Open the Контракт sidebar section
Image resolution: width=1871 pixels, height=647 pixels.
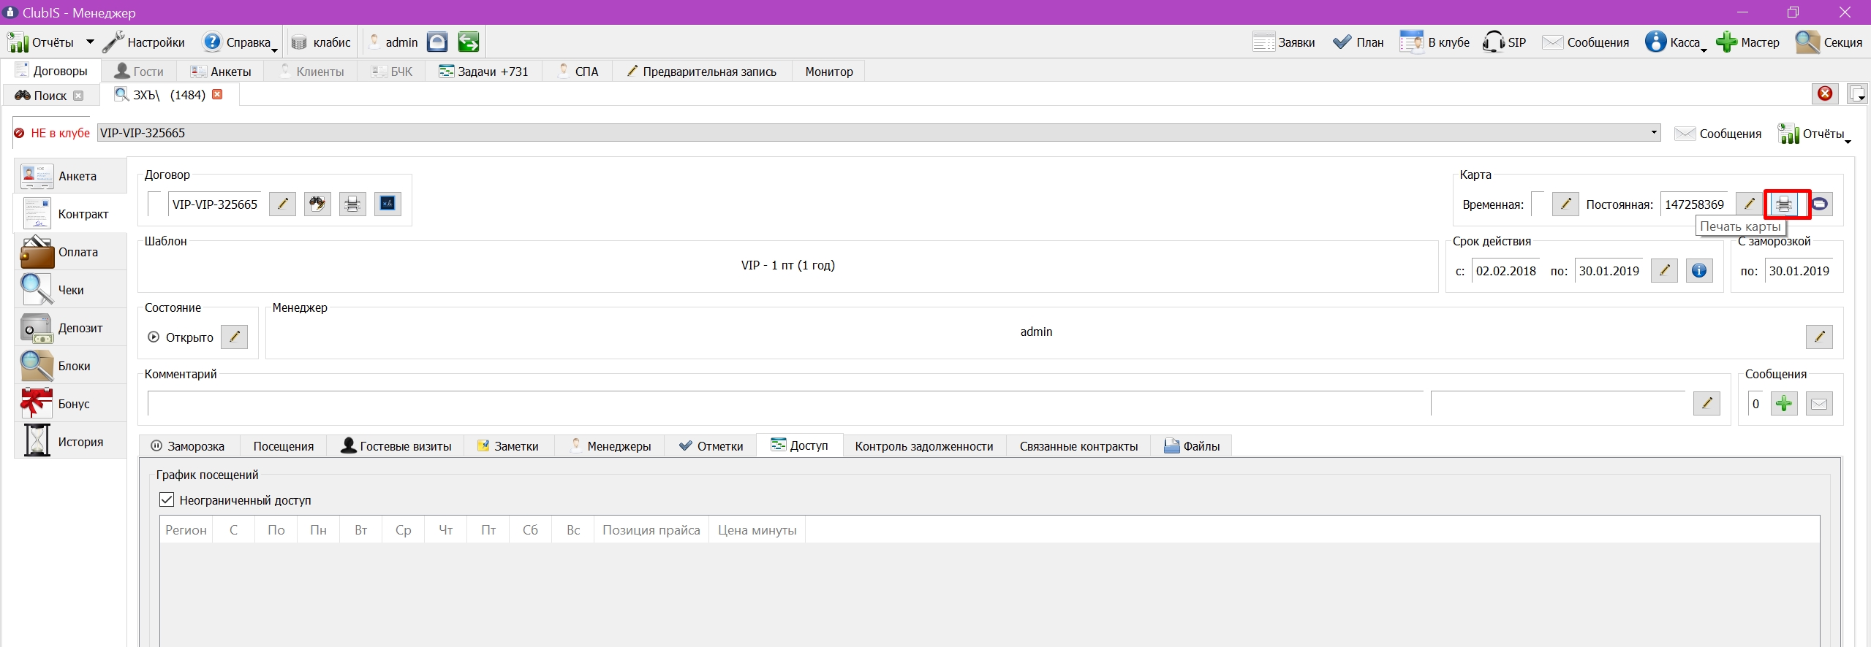[70, 214]
